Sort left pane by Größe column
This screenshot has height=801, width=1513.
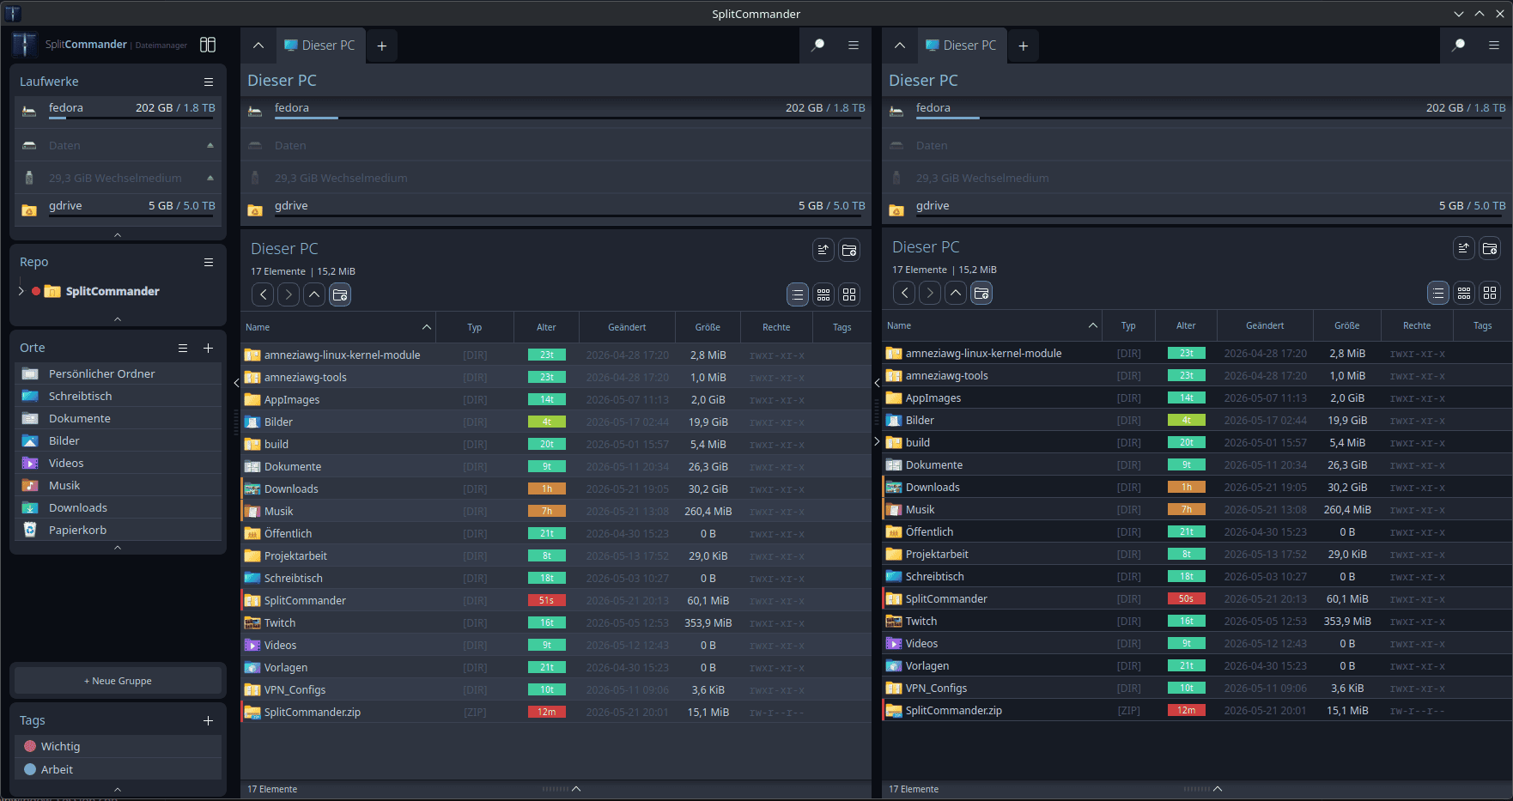708,327
